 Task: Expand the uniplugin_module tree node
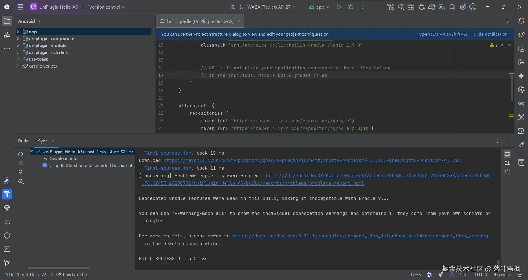tap(18, 45)
